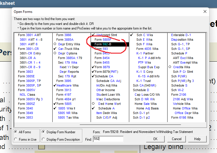Close the Open Forms dialog
Image resolution: width=217 pixels, height=153 pixels.
point(205,12)
